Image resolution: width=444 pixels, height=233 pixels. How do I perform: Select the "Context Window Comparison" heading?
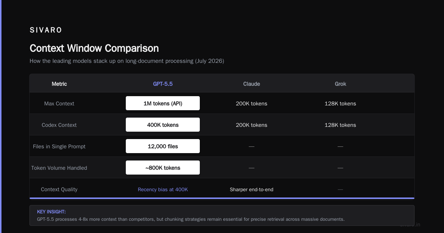[94, 48]
